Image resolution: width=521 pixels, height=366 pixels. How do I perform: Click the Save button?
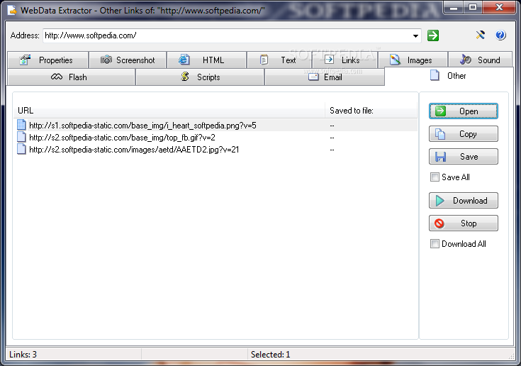pyautogui.click(x=463, y=156)
